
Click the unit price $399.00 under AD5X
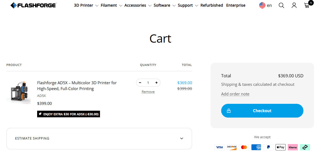[x=44, y=104]
